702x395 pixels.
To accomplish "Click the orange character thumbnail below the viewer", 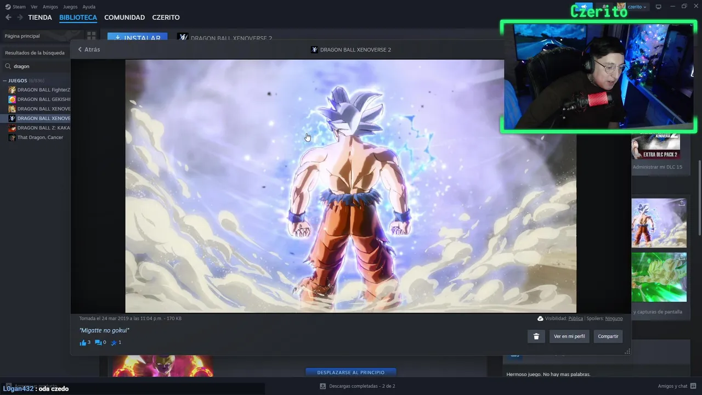I will (163, 366).
